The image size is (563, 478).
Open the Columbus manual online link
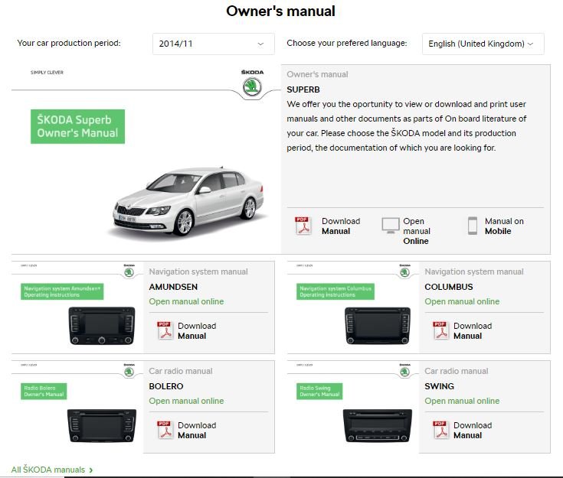click(x=462, y=301)
